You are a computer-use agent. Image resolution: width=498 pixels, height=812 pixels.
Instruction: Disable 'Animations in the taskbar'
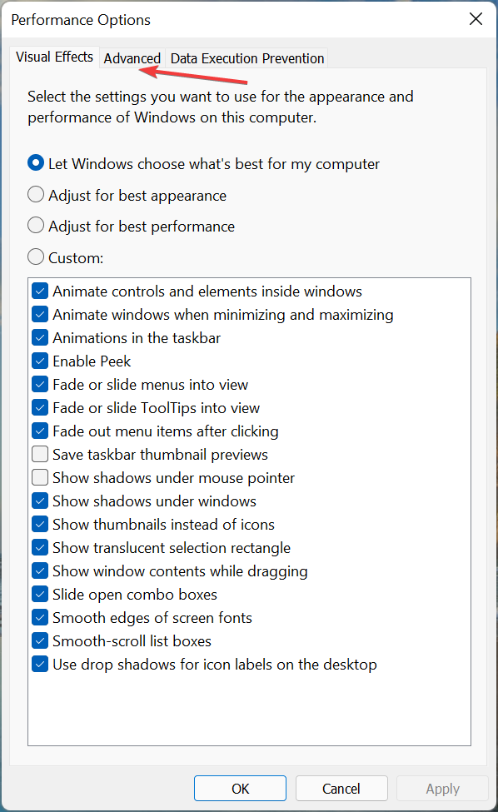point(39,337)
